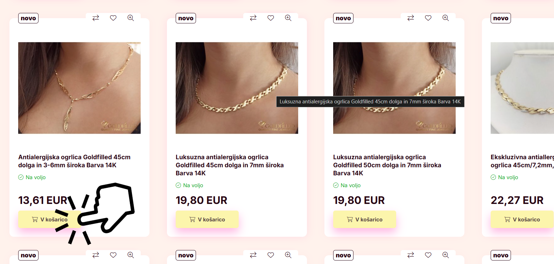Open quick view magnifier on first card
554x264 pixels.
[131, 18]
